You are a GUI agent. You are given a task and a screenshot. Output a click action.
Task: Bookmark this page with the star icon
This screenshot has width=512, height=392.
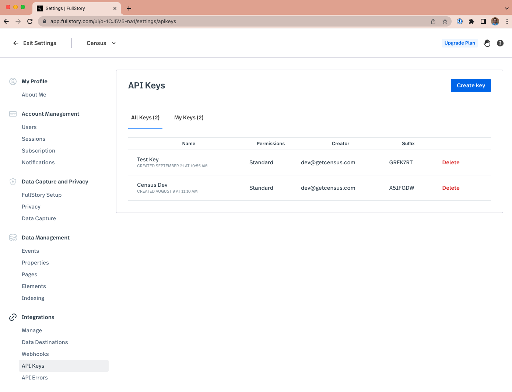(445, 21)
